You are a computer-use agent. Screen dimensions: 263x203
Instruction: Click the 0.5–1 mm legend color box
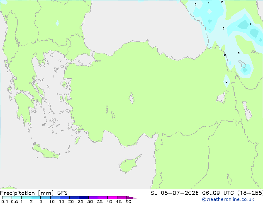(17, 198)
